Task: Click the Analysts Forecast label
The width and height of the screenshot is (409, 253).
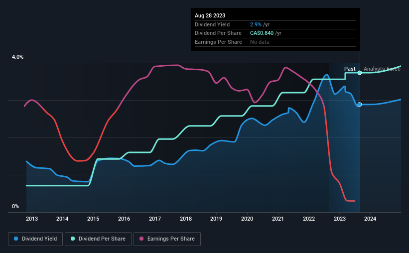Action: point(382,69)
